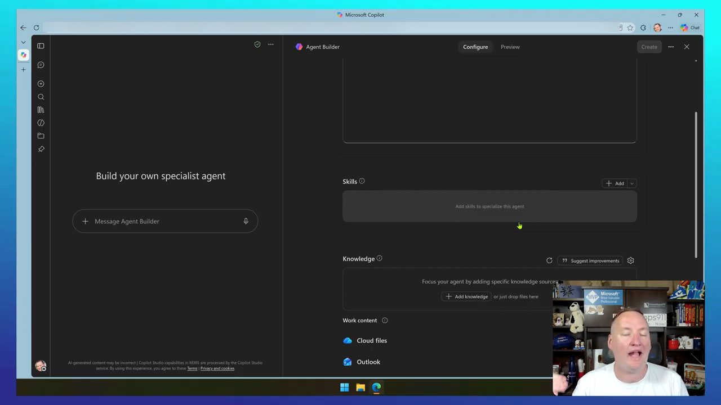Click the Create button
This screenshot has height=405, width=721.
point(649,47)
